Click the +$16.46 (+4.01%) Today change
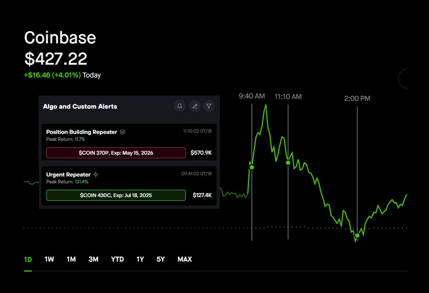429x293 pixels. click(x=63, y=75)
